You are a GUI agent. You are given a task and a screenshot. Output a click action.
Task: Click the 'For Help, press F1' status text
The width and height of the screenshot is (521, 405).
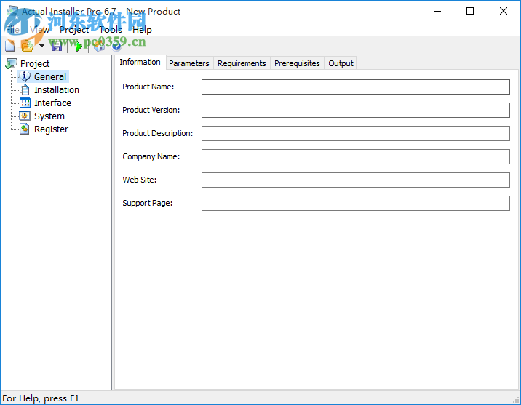(40, 398)
